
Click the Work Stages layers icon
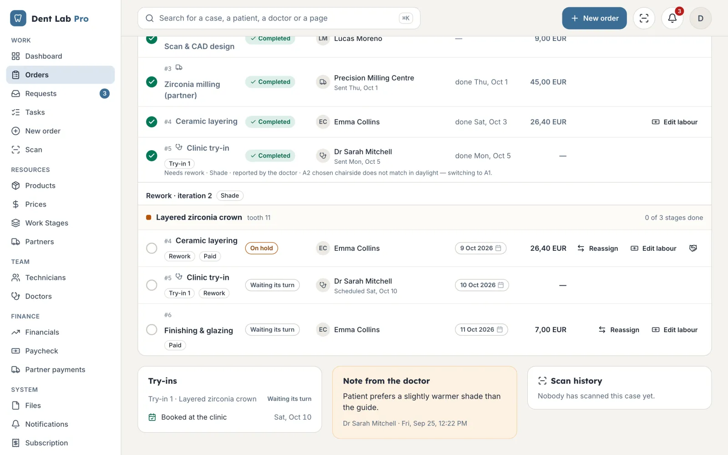coord(15,223)
